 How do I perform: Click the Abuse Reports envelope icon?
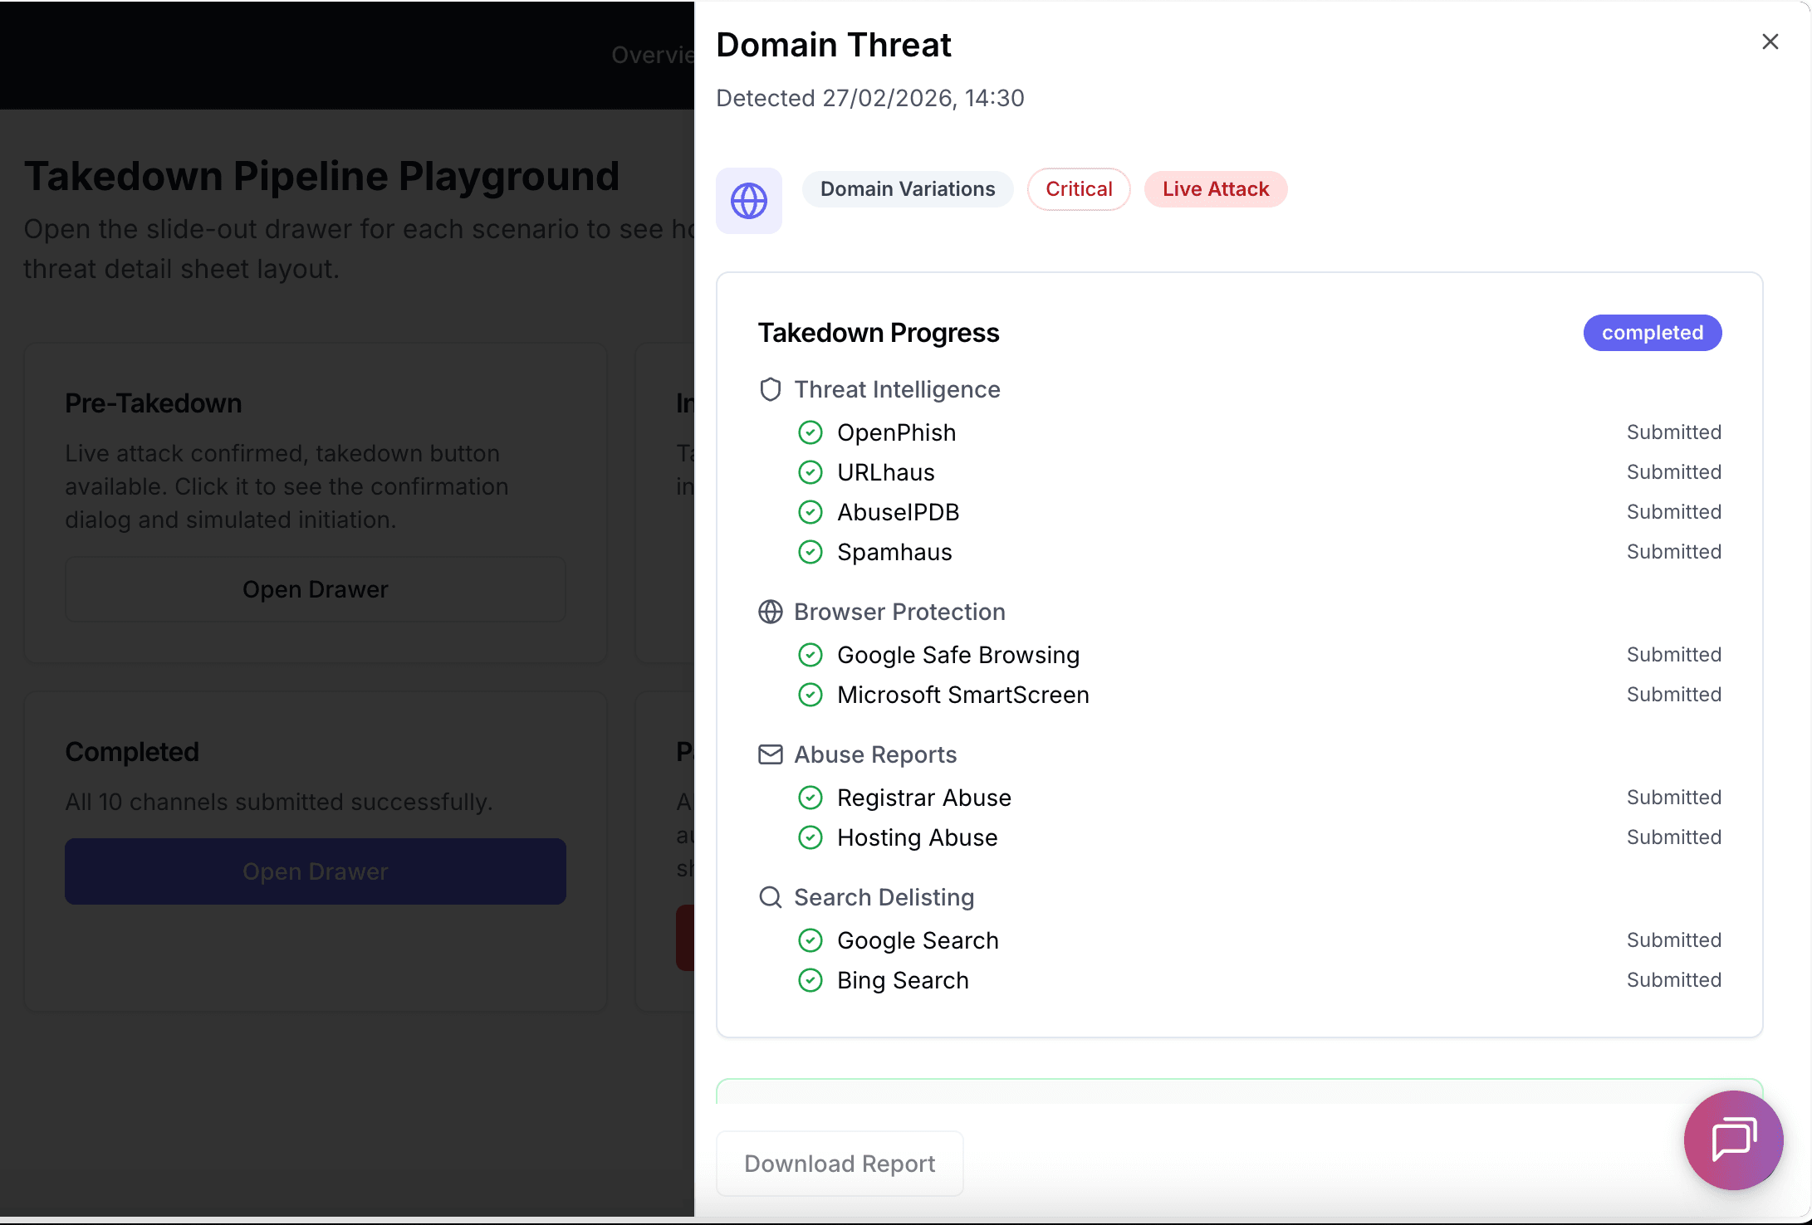pos(770,754)
